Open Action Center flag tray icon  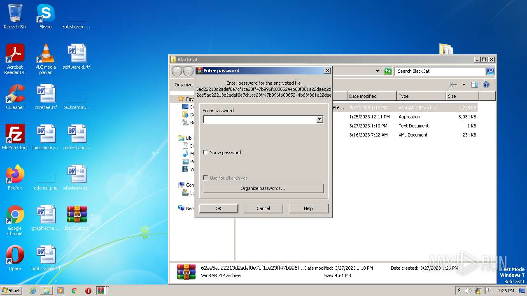[x=488, y=291]
